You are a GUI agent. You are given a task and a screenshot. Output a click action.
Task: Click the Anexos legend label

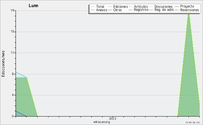coord(101,10)
